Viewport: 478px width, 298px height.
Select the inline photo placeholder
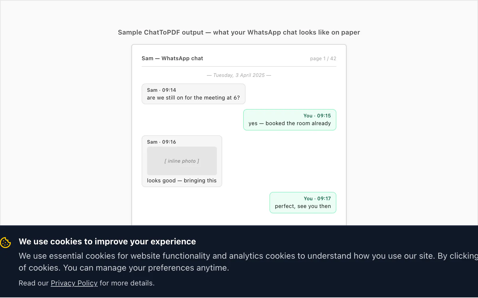click(x=182, y=161)
